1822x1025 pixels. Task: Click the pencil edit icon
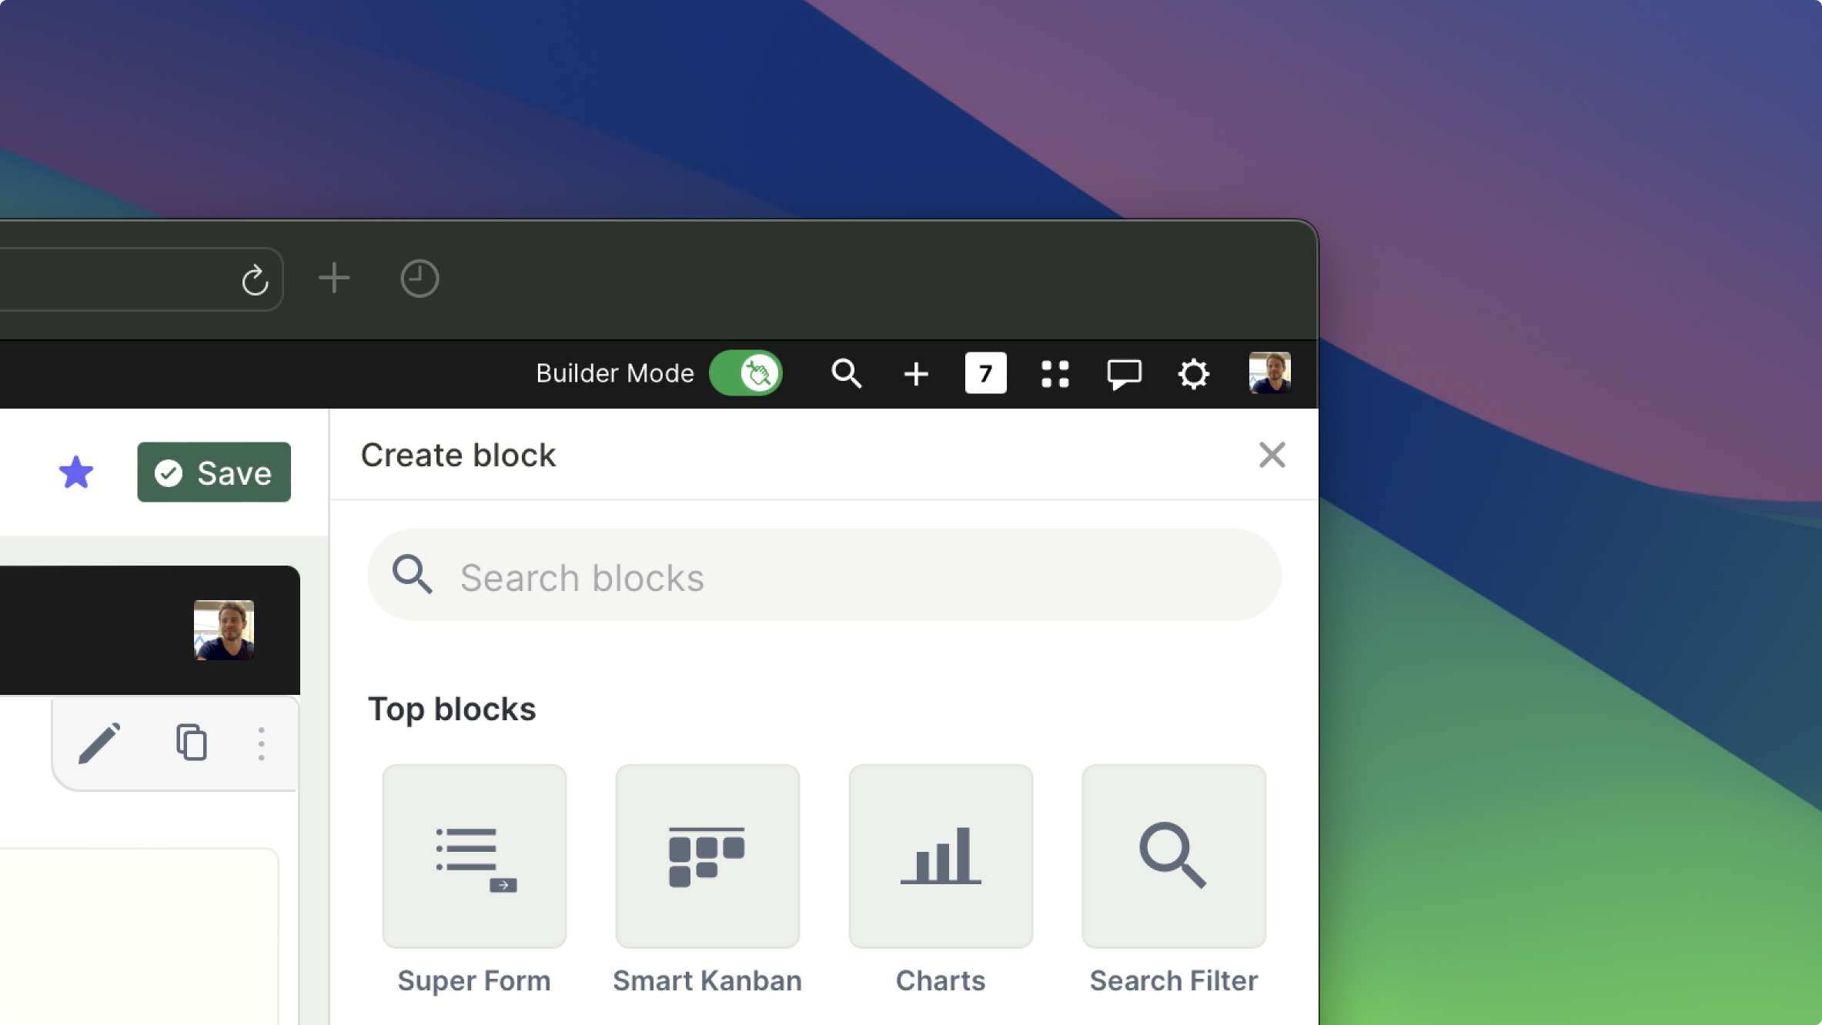(99, 743)
